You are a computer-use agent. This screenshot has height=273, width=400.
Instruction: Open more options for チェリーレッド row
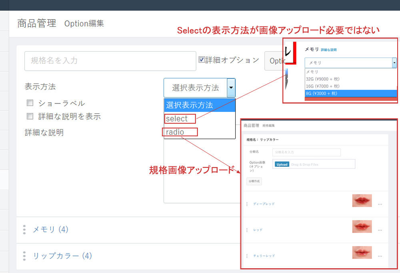[x=380, y=256]
